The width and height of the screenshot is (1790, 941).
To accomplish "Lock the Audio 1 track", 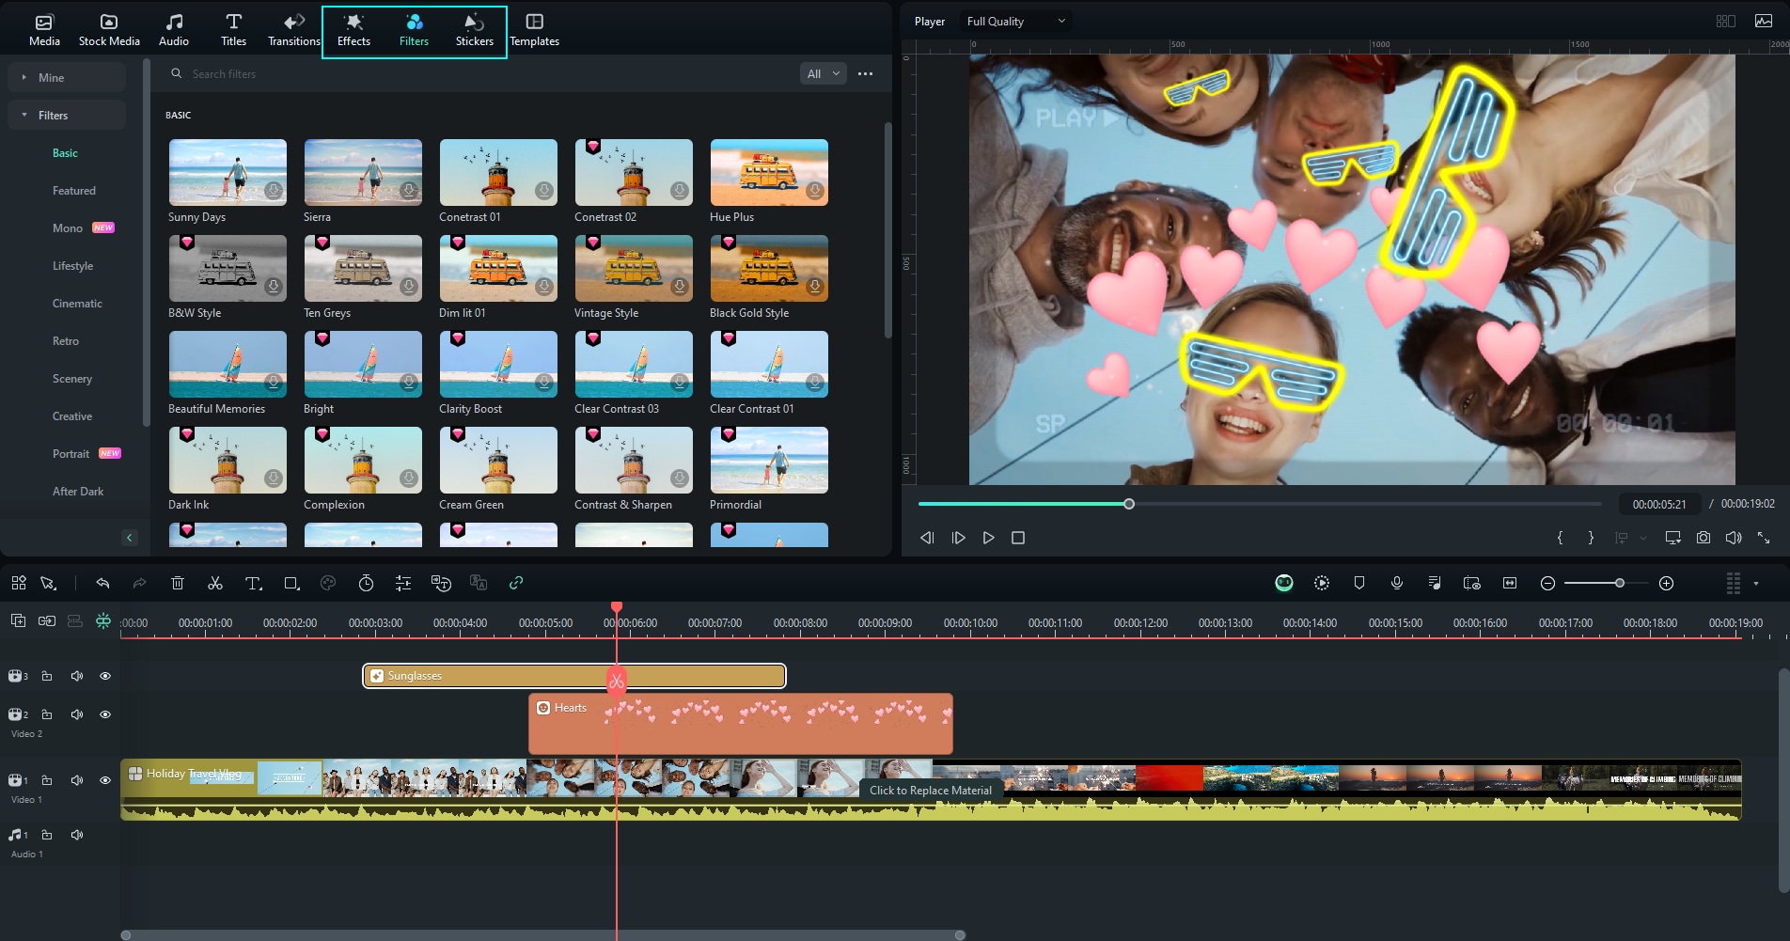I will tap(47, 835).
